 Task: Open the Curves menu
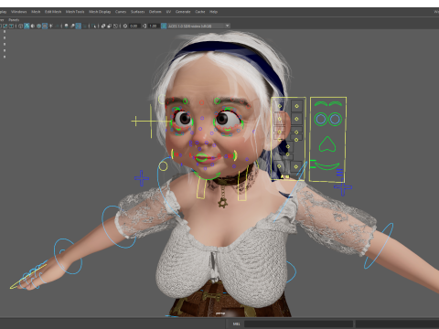pyautogui.click(x=121, y=12)
